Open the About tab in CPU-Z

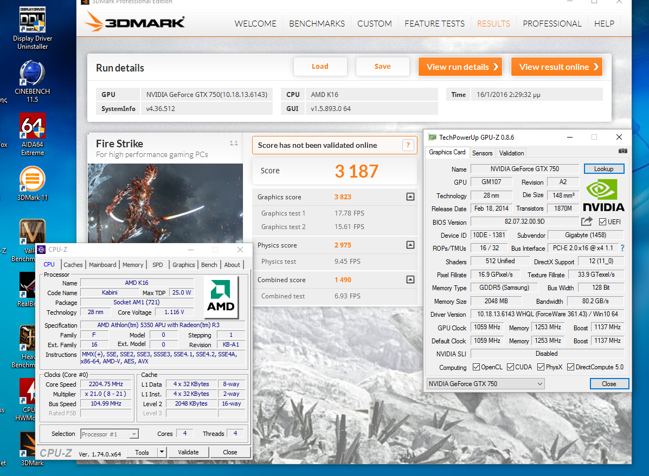[x=232, y=265]
